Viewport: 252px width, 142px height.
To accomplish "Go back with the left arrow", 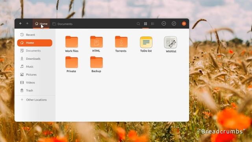I will click(x=20, y=24).
